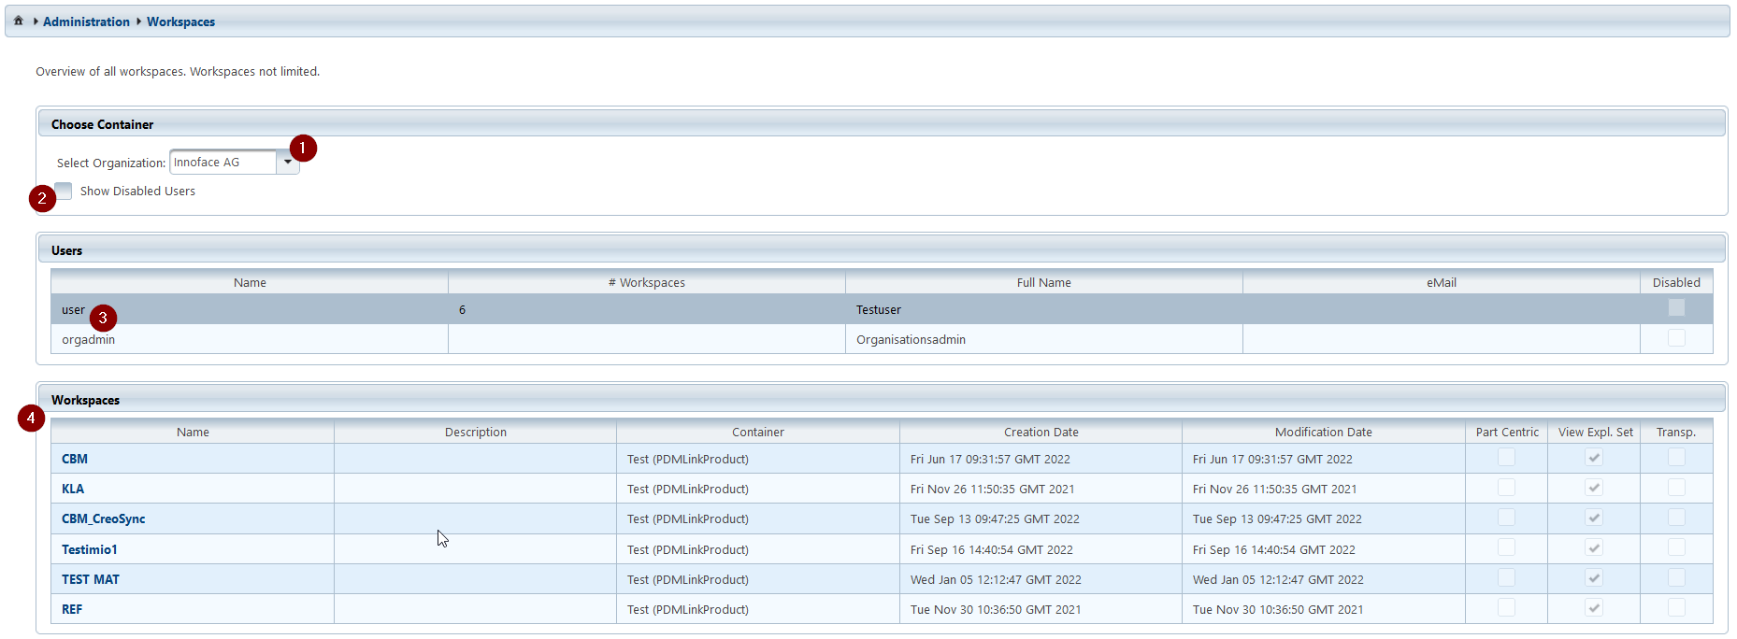Expand the Select Organization dropdown arrow
1737x639 pixels.
coord(287,163)
